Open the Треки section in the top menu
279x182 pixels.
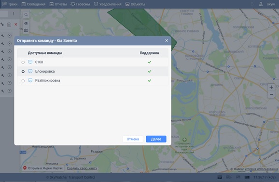tap(10, 4)
